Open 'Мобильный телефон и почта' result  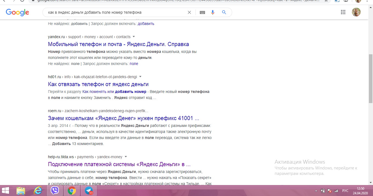click(x=118, y=44)
